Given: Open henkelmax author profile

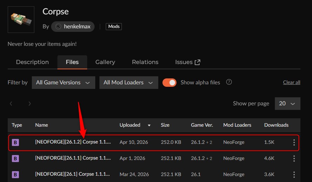Looking at the screenshot, I should point(73,26).
